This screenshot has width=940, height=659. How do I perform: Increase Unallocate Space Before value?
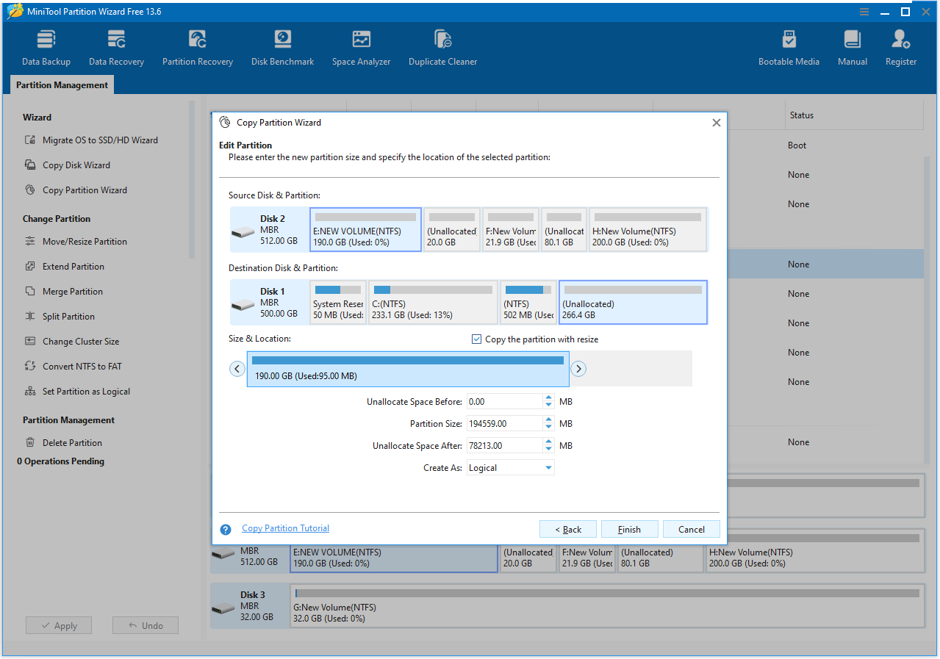point(548,398)
